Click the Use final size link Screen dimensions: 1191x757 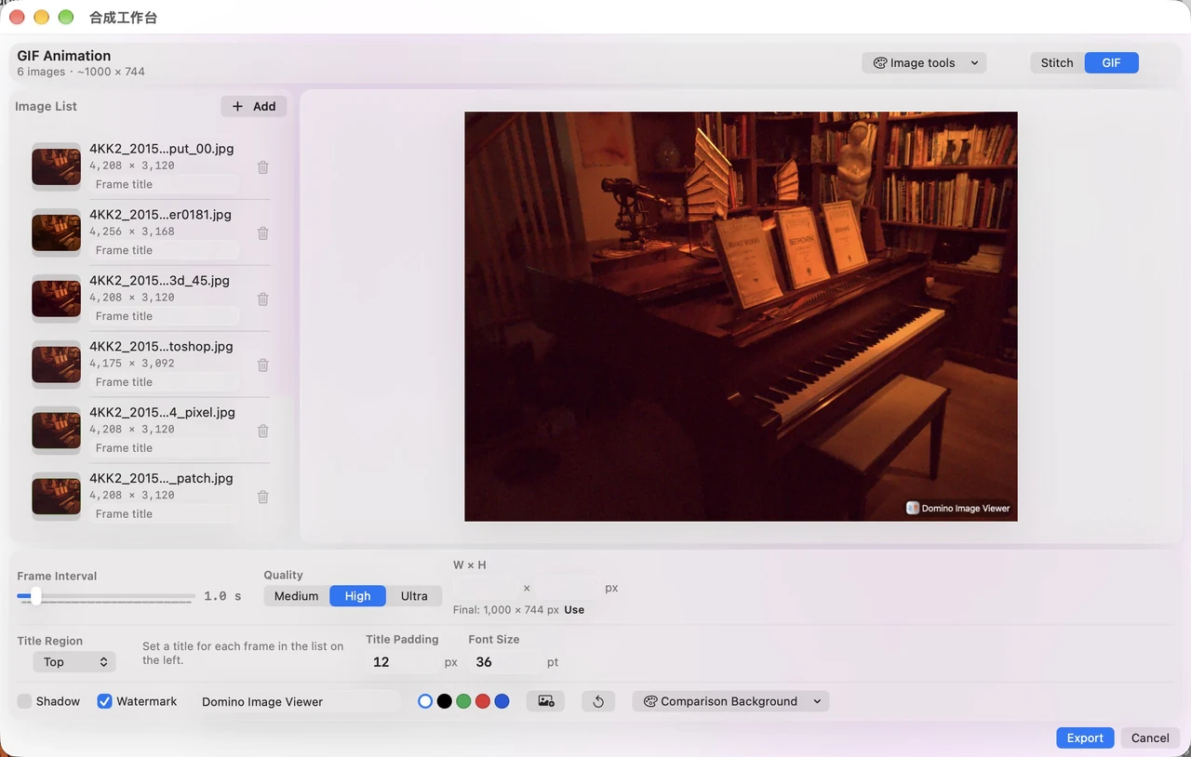pyautogui.click(x=574, y=610)
